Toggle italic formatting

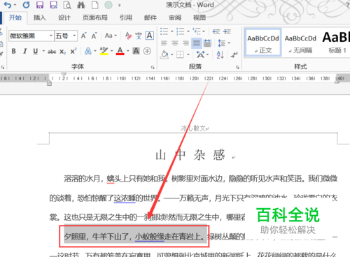[24, 51]
